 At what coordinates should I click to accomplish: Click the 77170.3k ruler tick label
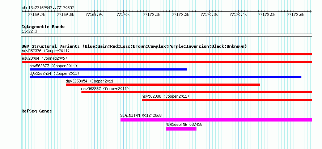click(209, 14)
